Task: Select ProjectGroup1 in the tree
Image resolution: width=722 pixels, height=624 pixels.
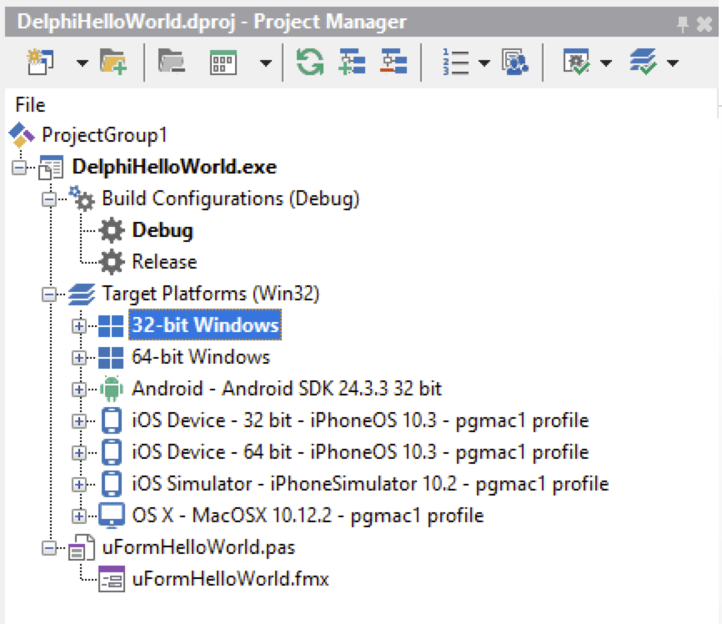Action: [x=104, y=135]
